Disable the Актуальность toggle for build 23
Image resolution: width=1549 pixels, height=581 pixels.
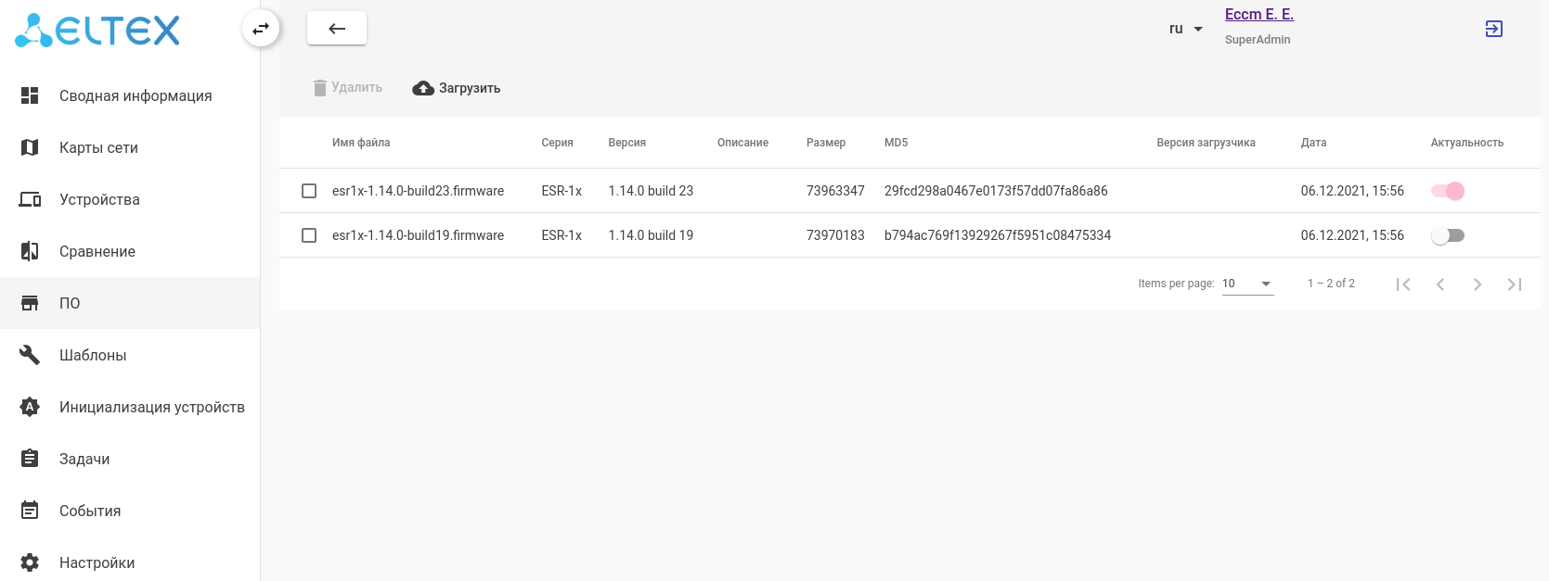click(1448, 191)
